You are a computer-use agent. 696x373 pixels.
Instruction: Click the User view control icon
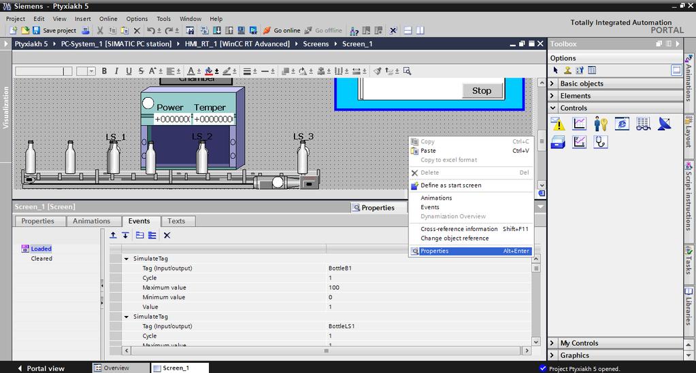(x=601, y=124)
